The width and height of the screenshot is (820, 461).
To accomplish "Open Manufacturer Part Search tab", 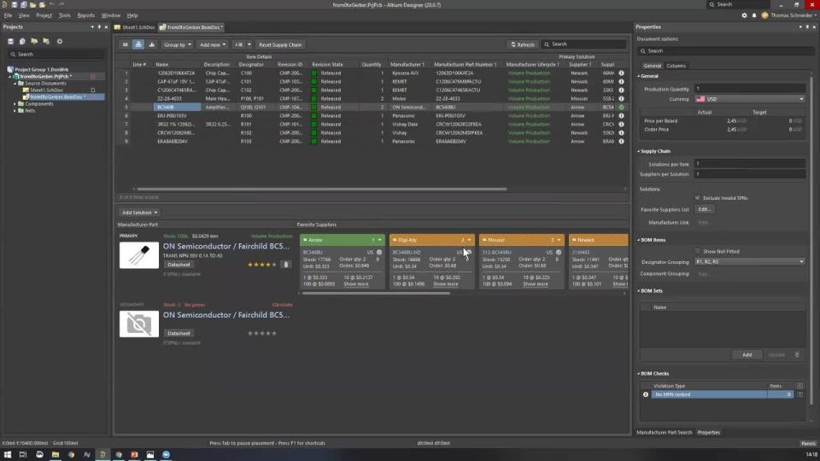I will [665, 433].
